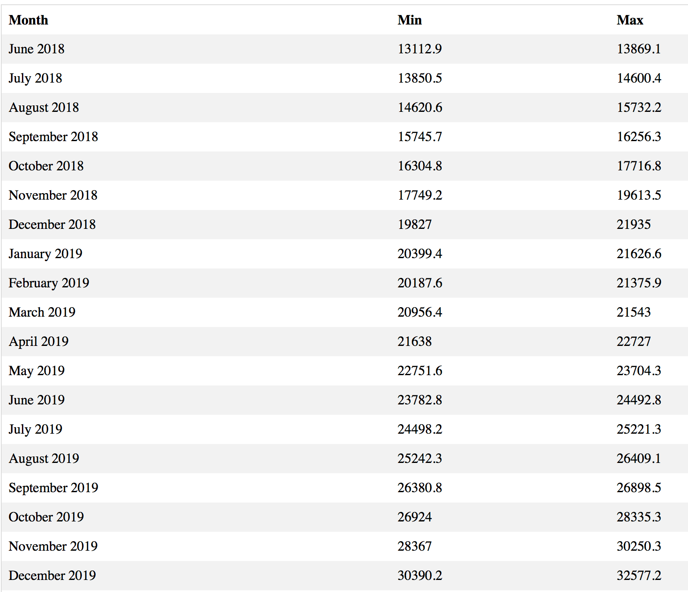Select September 2019 max value 26898.5

pos(639,488)
